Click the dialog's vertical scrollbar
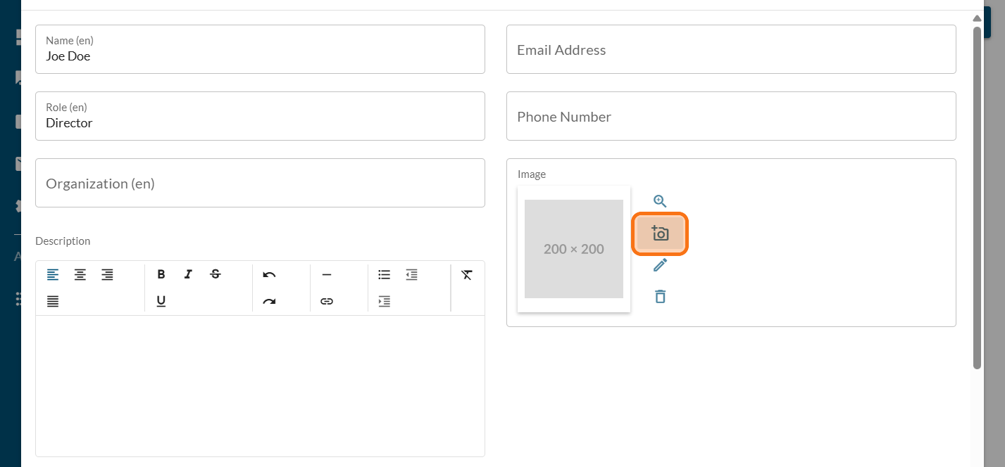The height and width of the screenshot is (467, 1005). click(976, 197)
